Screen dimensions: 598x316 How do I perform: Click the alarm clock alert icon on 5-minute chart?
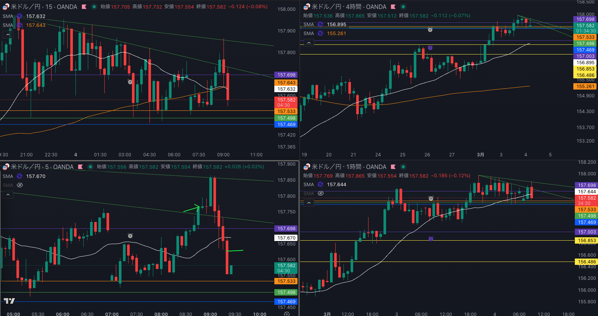pyautogui.click(x=130, y=235)
